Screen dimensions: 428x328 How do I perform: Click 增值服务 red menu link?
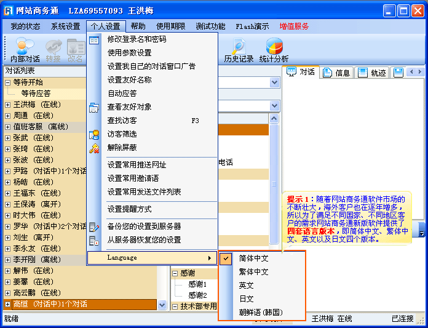[293, 26]
